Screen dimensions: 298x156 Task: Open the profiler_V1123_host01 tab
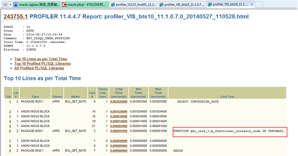[x=134, y=5]
